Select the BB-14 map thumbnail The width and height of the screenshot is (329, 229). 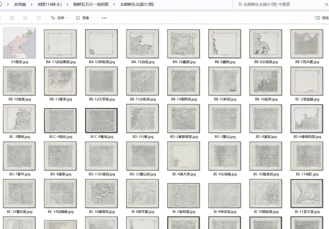pos(184,81)
